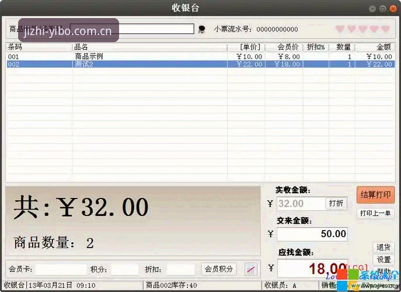Click the 会员价 column header
This screenshot has width=401, height=292.
[x=284, y=47]
